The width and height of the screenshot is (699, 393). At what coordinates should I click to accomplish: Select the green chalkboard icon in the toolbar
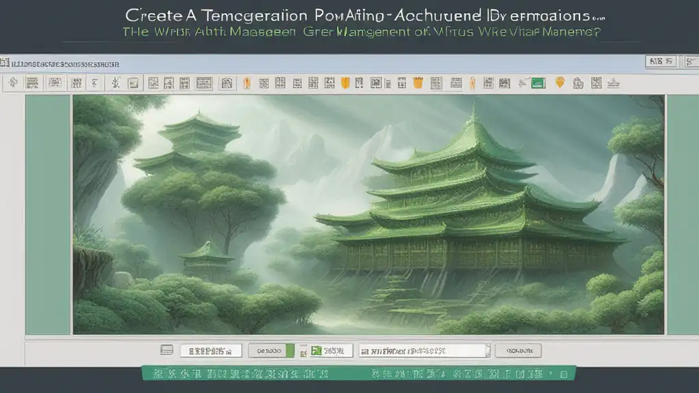click(538, 83)
